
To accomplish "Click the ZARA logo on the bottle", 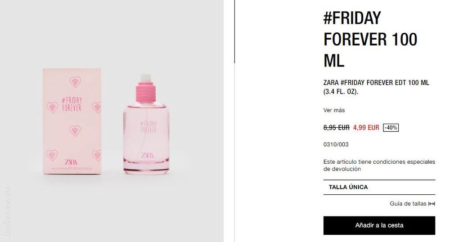I will (x=147, y=155).
